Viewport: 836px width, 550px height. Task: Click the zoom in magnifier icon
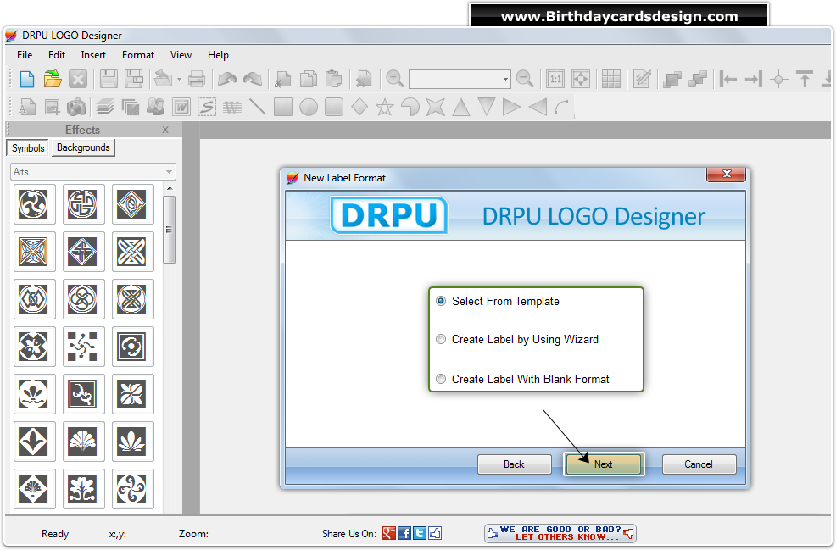[x=394, y=79]
